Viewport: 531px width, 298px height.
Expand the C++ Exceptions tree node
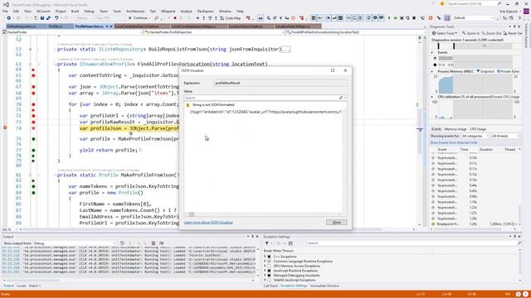click(x=265, y=257)
